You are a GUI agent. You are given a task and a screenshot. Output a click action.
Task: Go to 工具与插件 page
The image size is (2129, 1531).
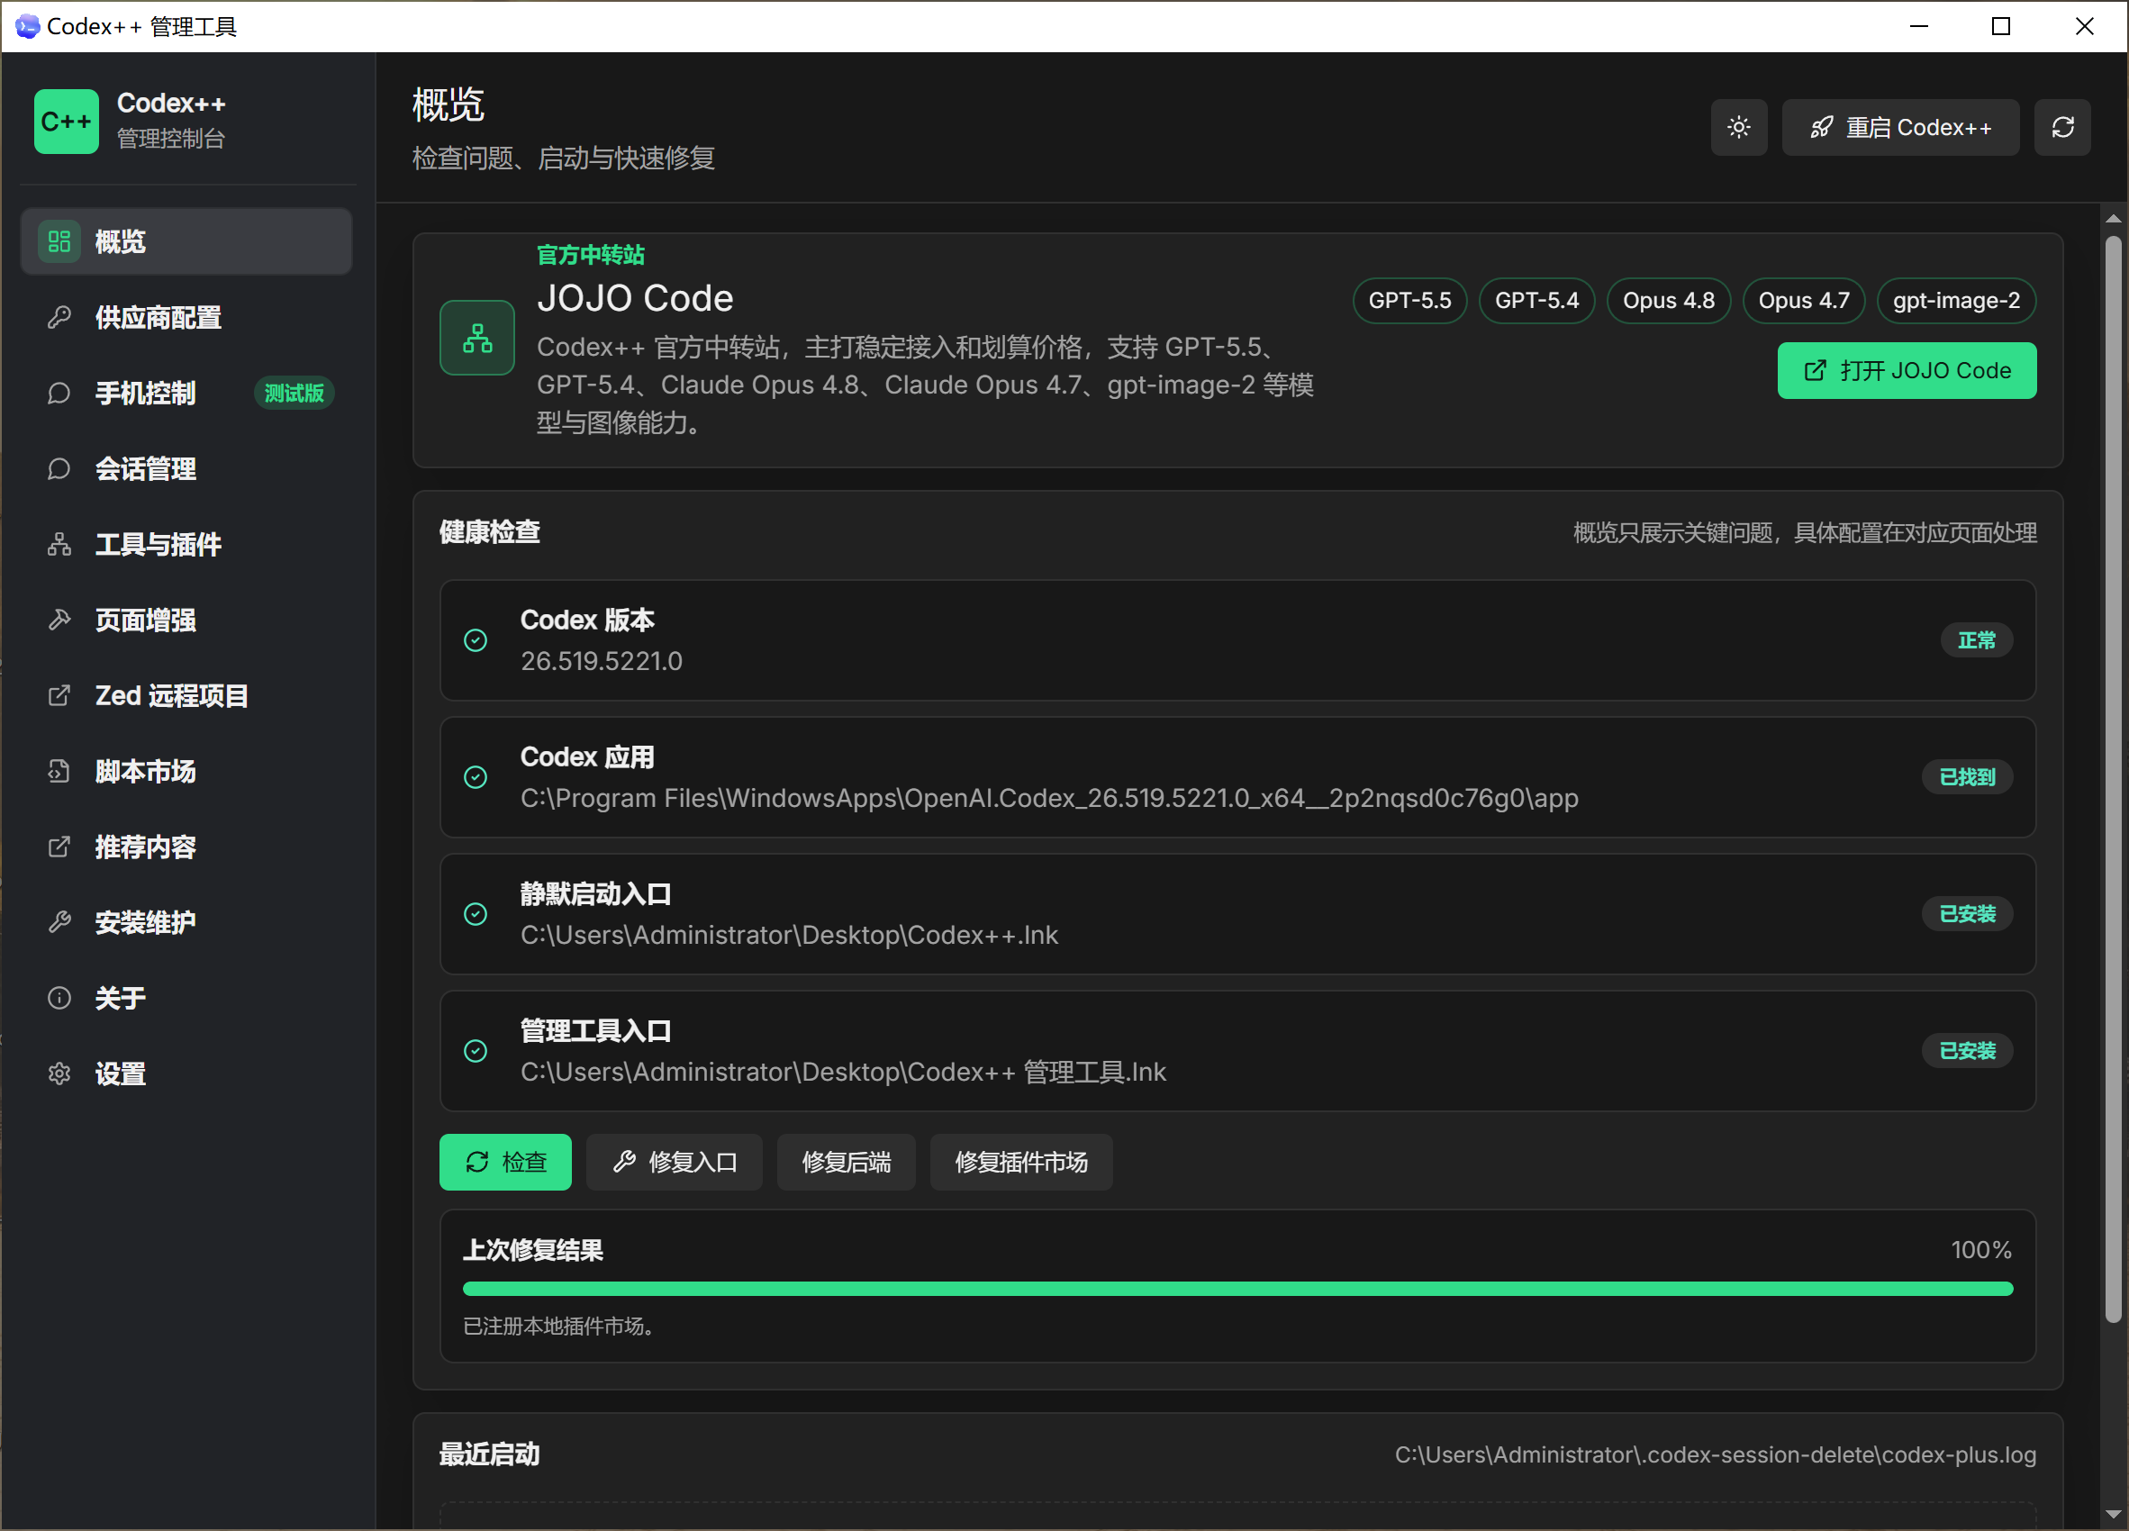coord(186,545)
